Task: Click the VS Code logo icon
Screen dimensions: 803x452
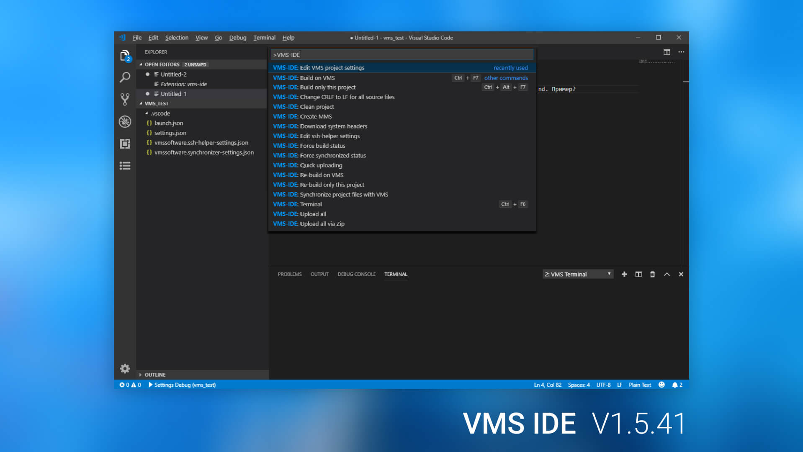Action: click(x=122, y=37)
